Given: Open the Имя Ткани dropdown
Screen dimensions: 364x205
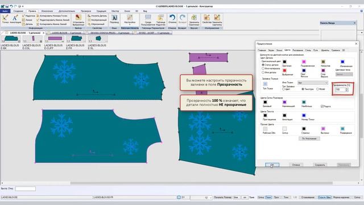Looking at the screenshot, I should point(313,83).
